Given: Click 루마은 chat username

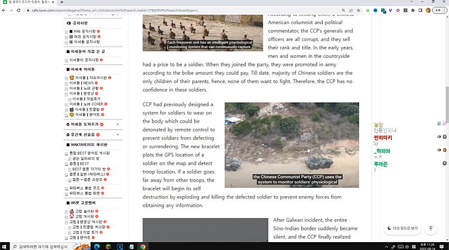Looking at the screenshot, I should point(381,164).
